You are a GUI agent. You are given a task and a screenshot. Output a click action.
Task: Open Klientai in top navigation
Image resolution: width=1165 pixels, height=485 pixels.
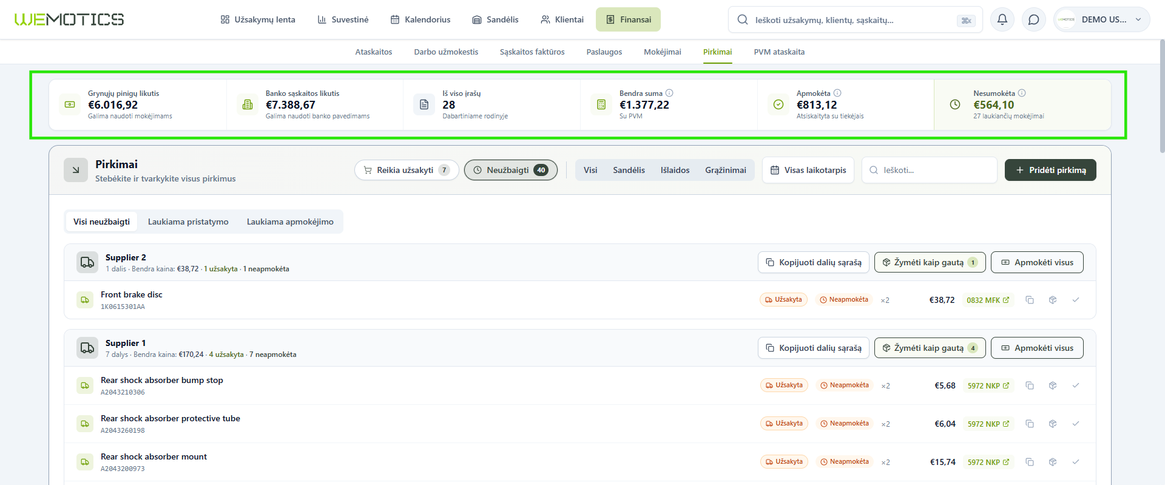pos(562,19)
